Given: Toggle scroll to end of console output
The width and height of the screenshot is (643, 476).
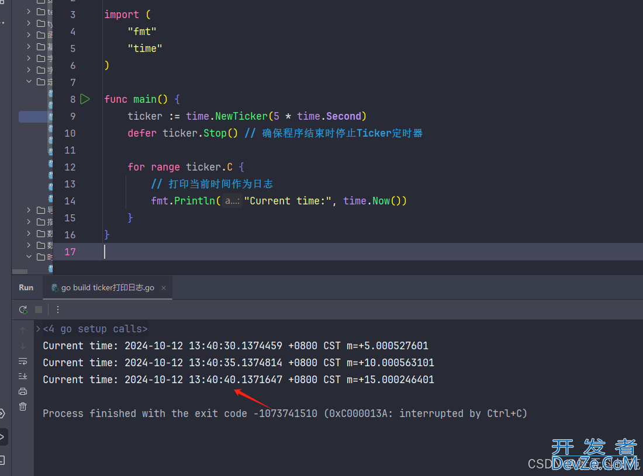Looking at the screenshot, I should (x=23, y=376).
